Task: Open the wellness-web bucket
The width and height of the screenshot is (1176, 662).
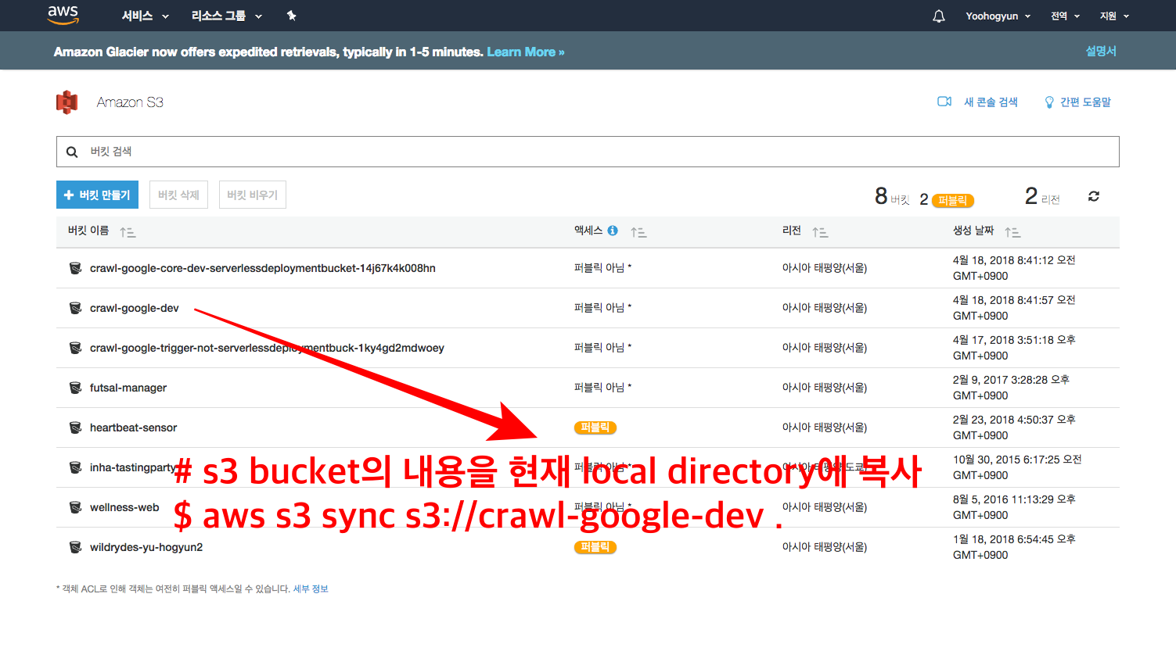Action: tap(124, 507)
